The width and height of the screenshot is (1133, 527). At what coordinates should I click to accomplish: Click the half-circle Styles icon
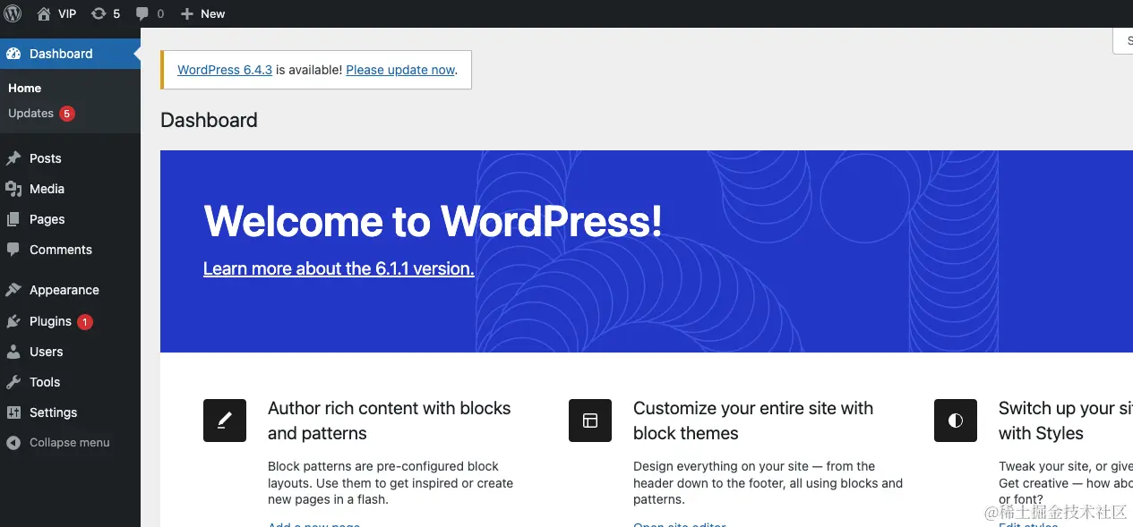pos(956,421)
